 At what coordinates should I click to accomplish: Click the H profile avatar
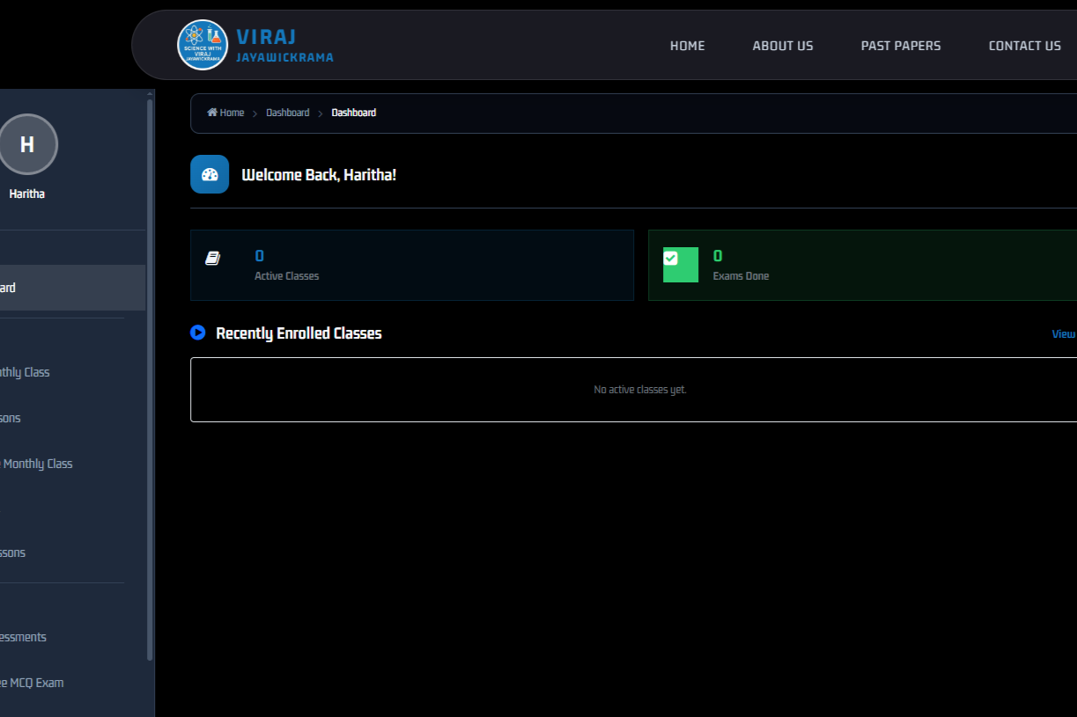[27, 144]
